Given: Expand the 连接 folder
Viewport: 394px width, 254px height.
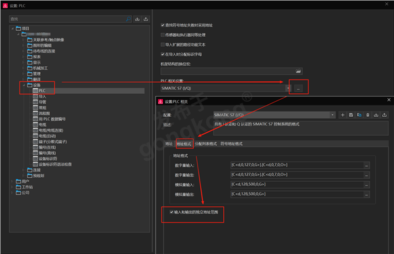Looking at the screenshot, I should [24, 170].
